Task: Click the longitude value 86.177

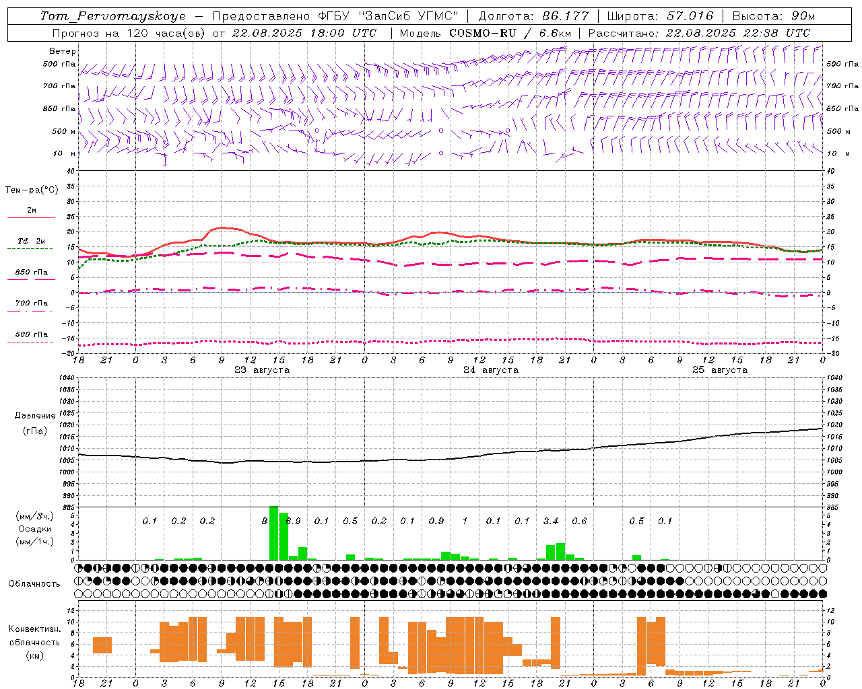Action: coord(565,16)
